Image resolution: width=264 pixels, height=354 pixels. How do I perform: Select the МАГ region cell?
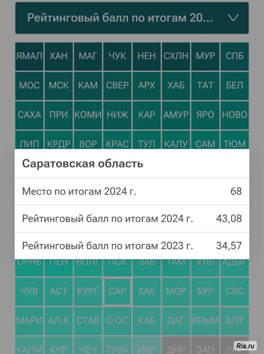point(88,56)
